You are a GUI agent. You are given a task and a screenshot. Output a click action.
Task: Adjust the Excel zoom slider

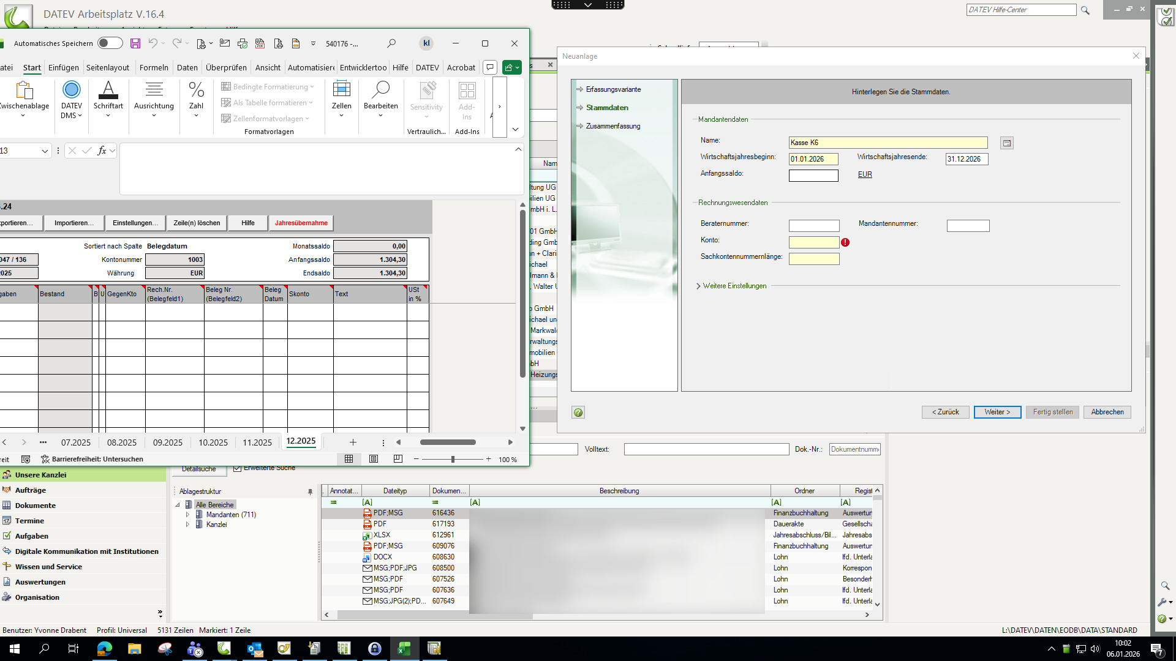coord(453,459)
